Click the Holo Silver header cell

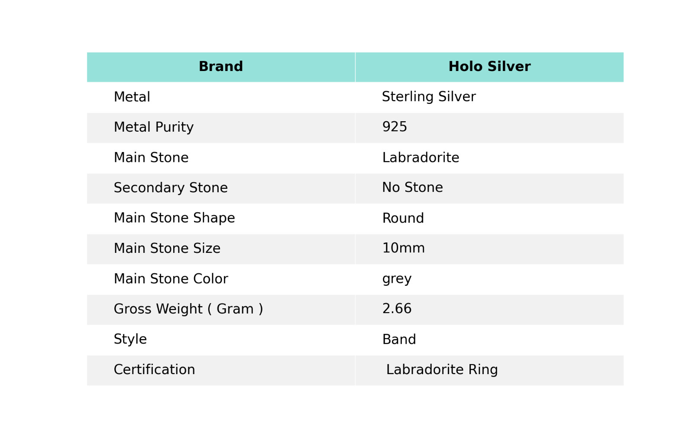pyautogui.click(x=489, y=67)
